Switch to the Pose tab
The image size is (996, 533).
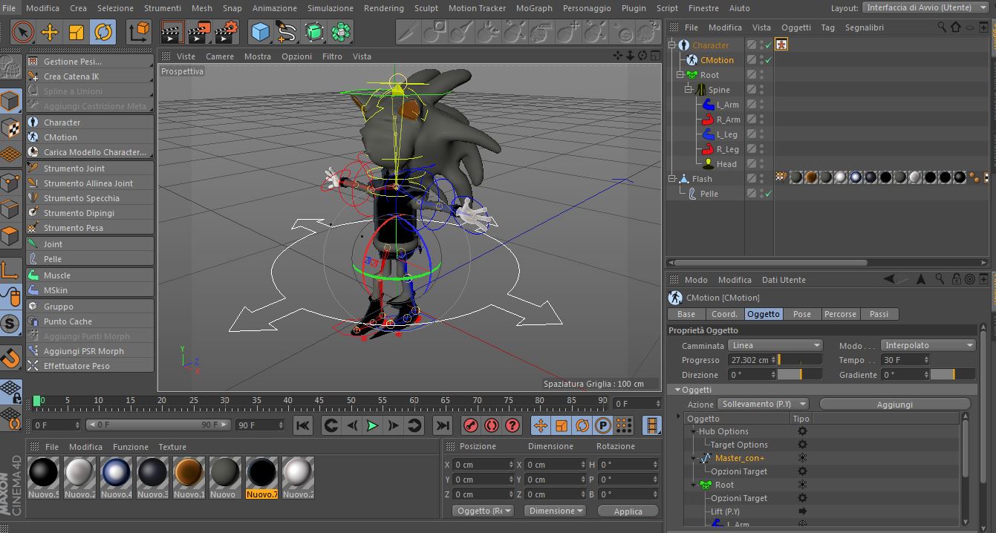(x=801, y=314)
